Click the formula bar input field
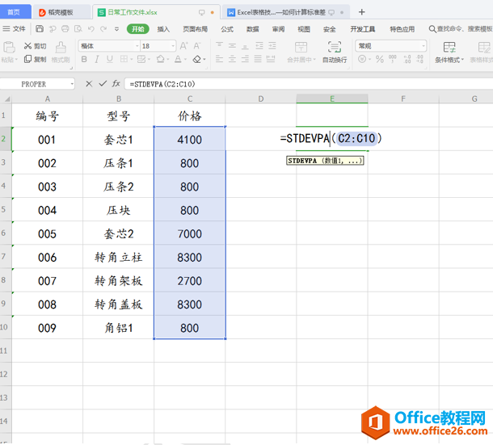This screenshot has width=493, height=445. tap(308, 84)
